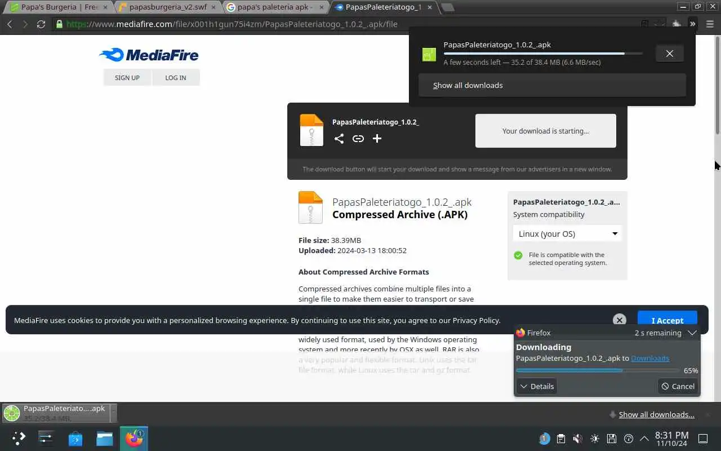Click 'Uploaded: 2024-03-13 18:00:52' text
The image size is (721, 451).
click(353, 250)
